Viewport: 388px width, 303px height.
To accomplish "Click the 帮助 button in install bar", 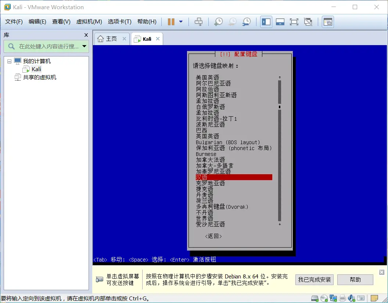I will (x=355, y=280).
